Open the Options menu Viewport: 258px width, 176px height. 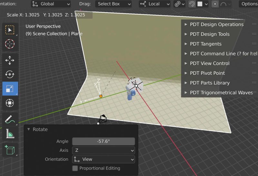pos(248,4)
